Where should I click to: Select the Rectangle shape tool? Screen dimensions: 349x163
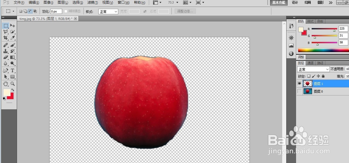13,77
